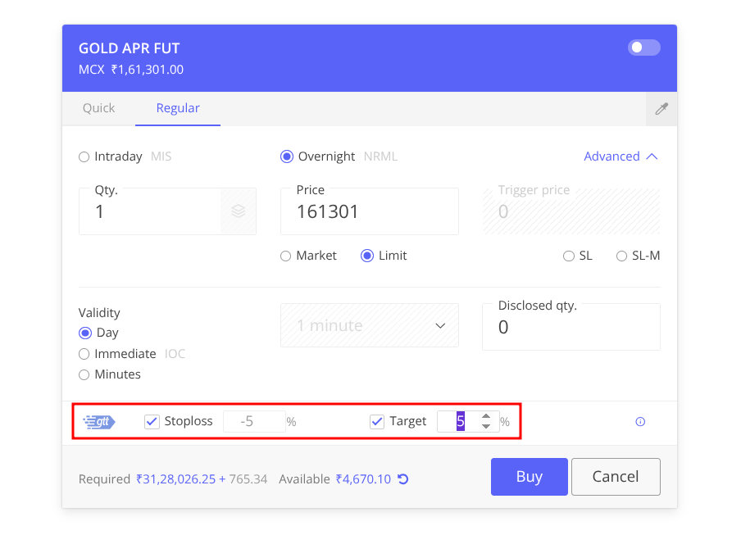Uncheck the Target checkbox
Viewport: 741px width, 535px height.
coord(377,421)
